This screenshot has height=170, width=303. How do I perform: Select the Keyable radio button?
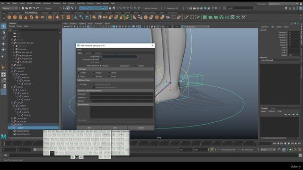(x=100, y=66)
